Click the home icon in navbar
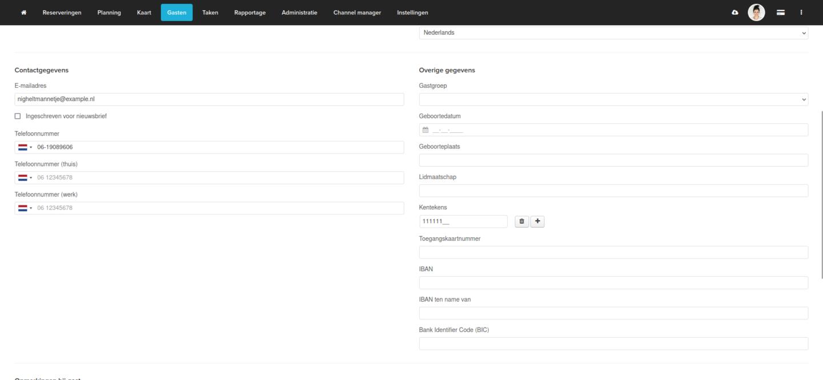This screenshot has width=823, height=380. [x=24, y=13]
